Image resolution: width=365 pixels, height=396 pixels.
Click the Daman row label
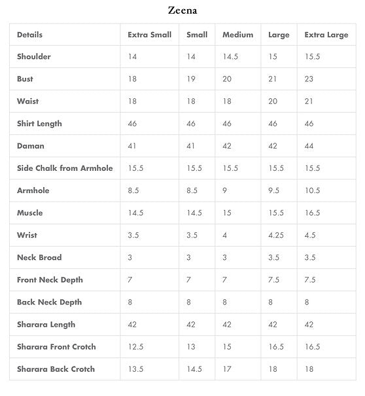pos(31,146)
